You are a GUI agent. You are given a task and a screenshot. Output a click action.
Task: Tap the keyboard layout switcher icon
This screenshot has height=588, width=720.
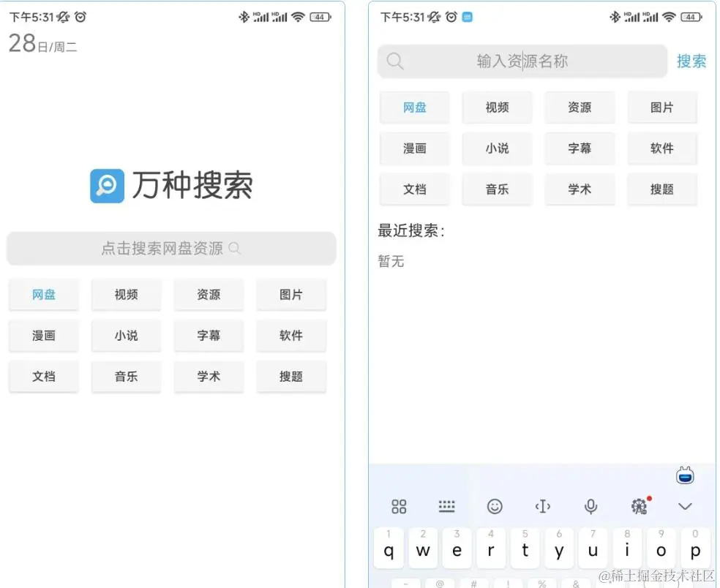coord(446,506)
